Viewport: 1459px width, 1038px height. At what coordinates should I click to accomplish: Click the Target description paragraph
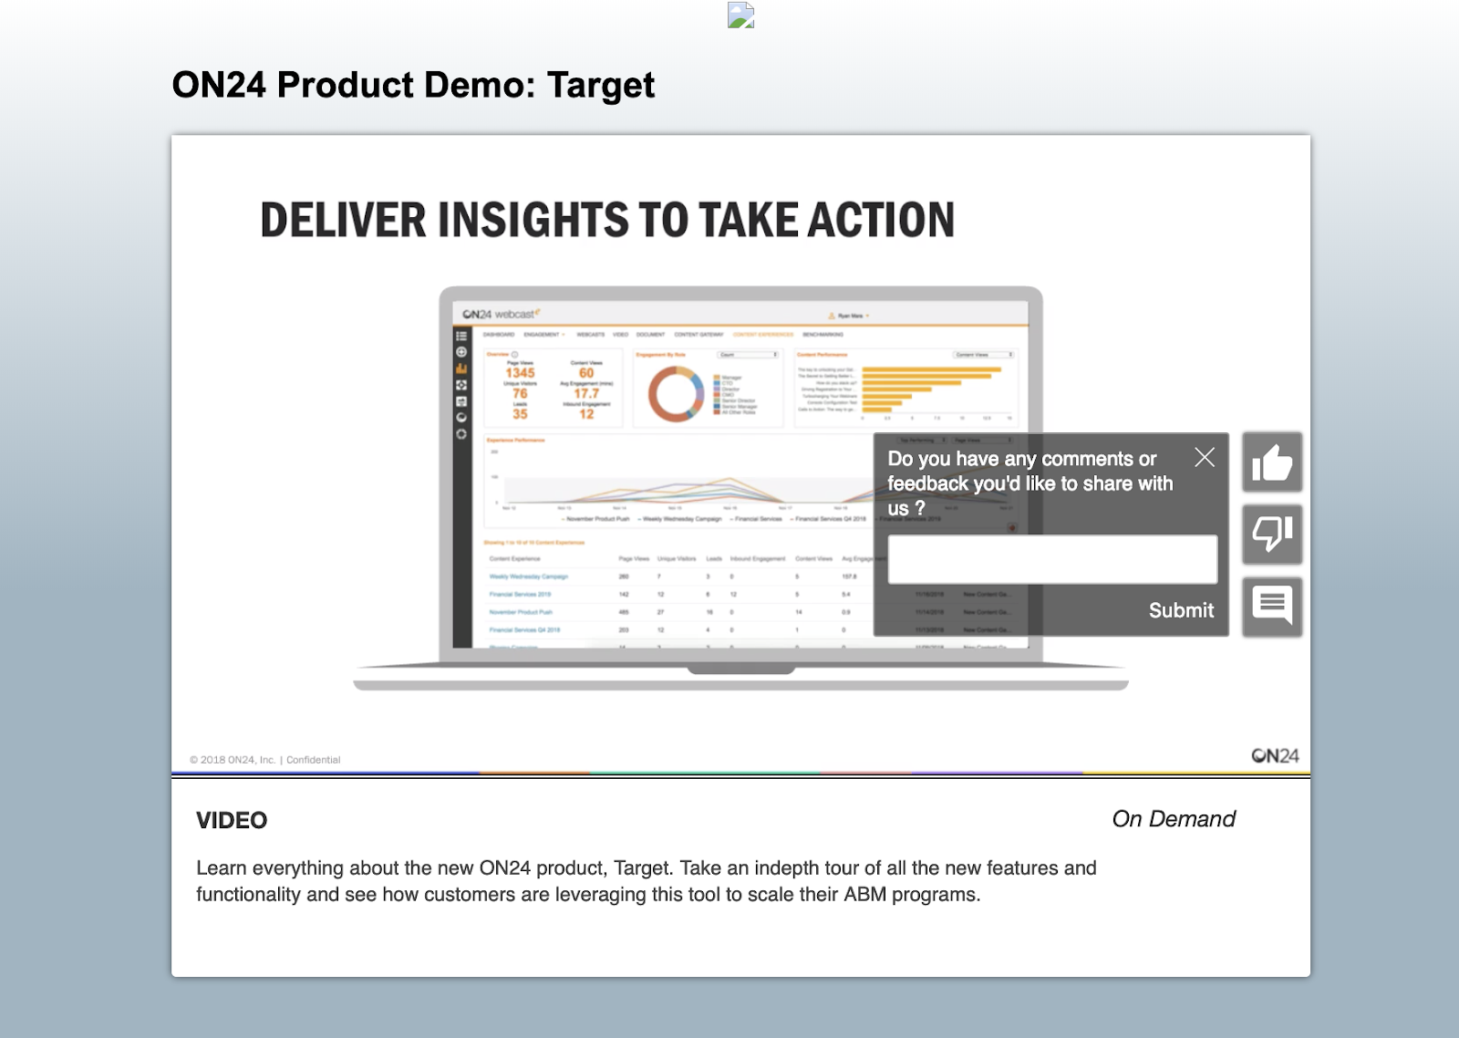pos(647,881)
